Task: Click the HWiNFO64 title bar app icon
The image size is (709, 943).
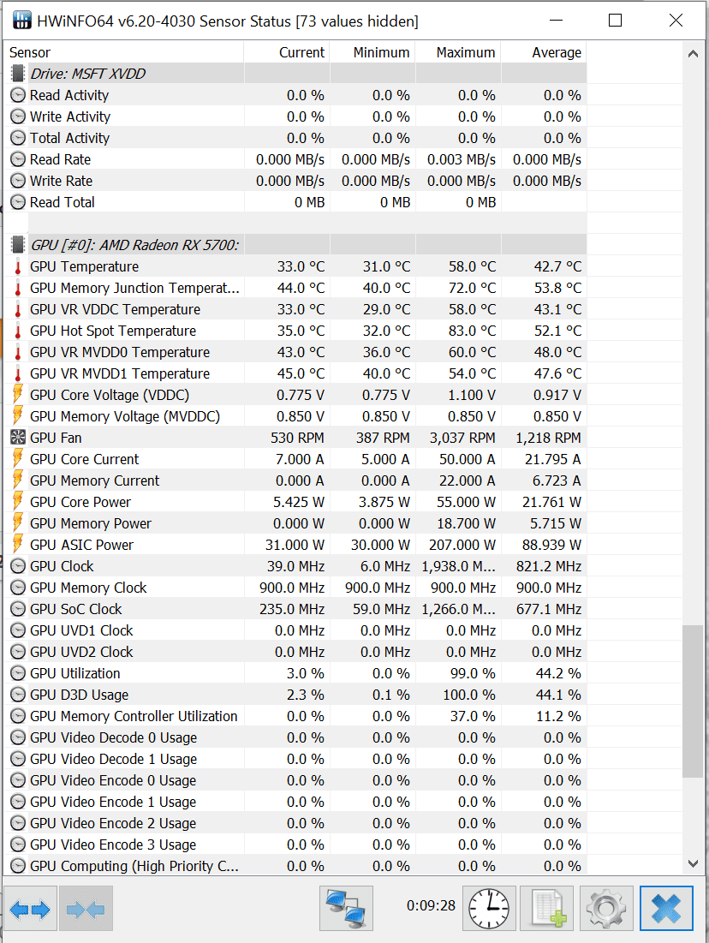Action: (x=21, y=21)
